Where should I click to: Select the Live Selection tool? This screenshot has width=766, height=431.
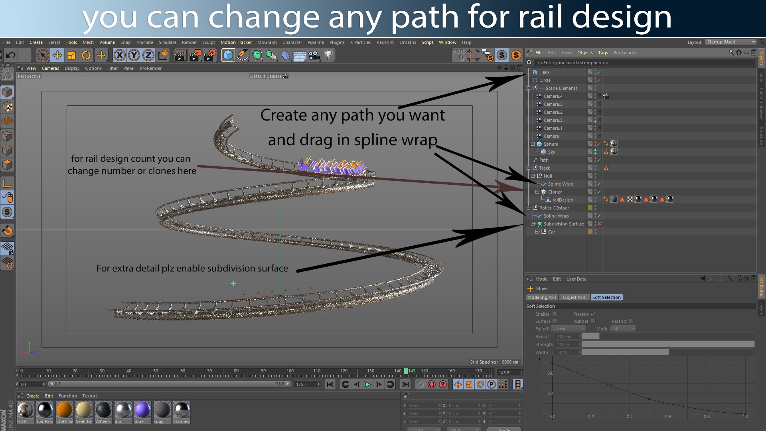tap(43, 55)
